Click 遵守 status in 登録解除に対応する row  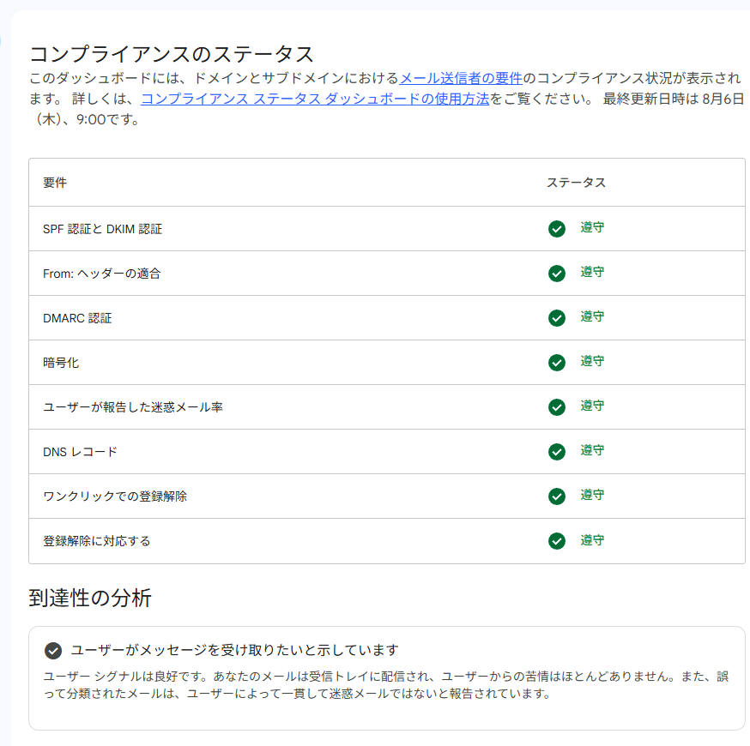point(592,540)
